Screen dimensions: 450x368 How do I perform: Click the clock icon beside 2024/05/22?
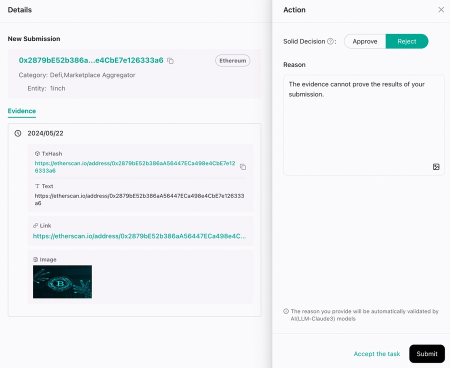18,133
